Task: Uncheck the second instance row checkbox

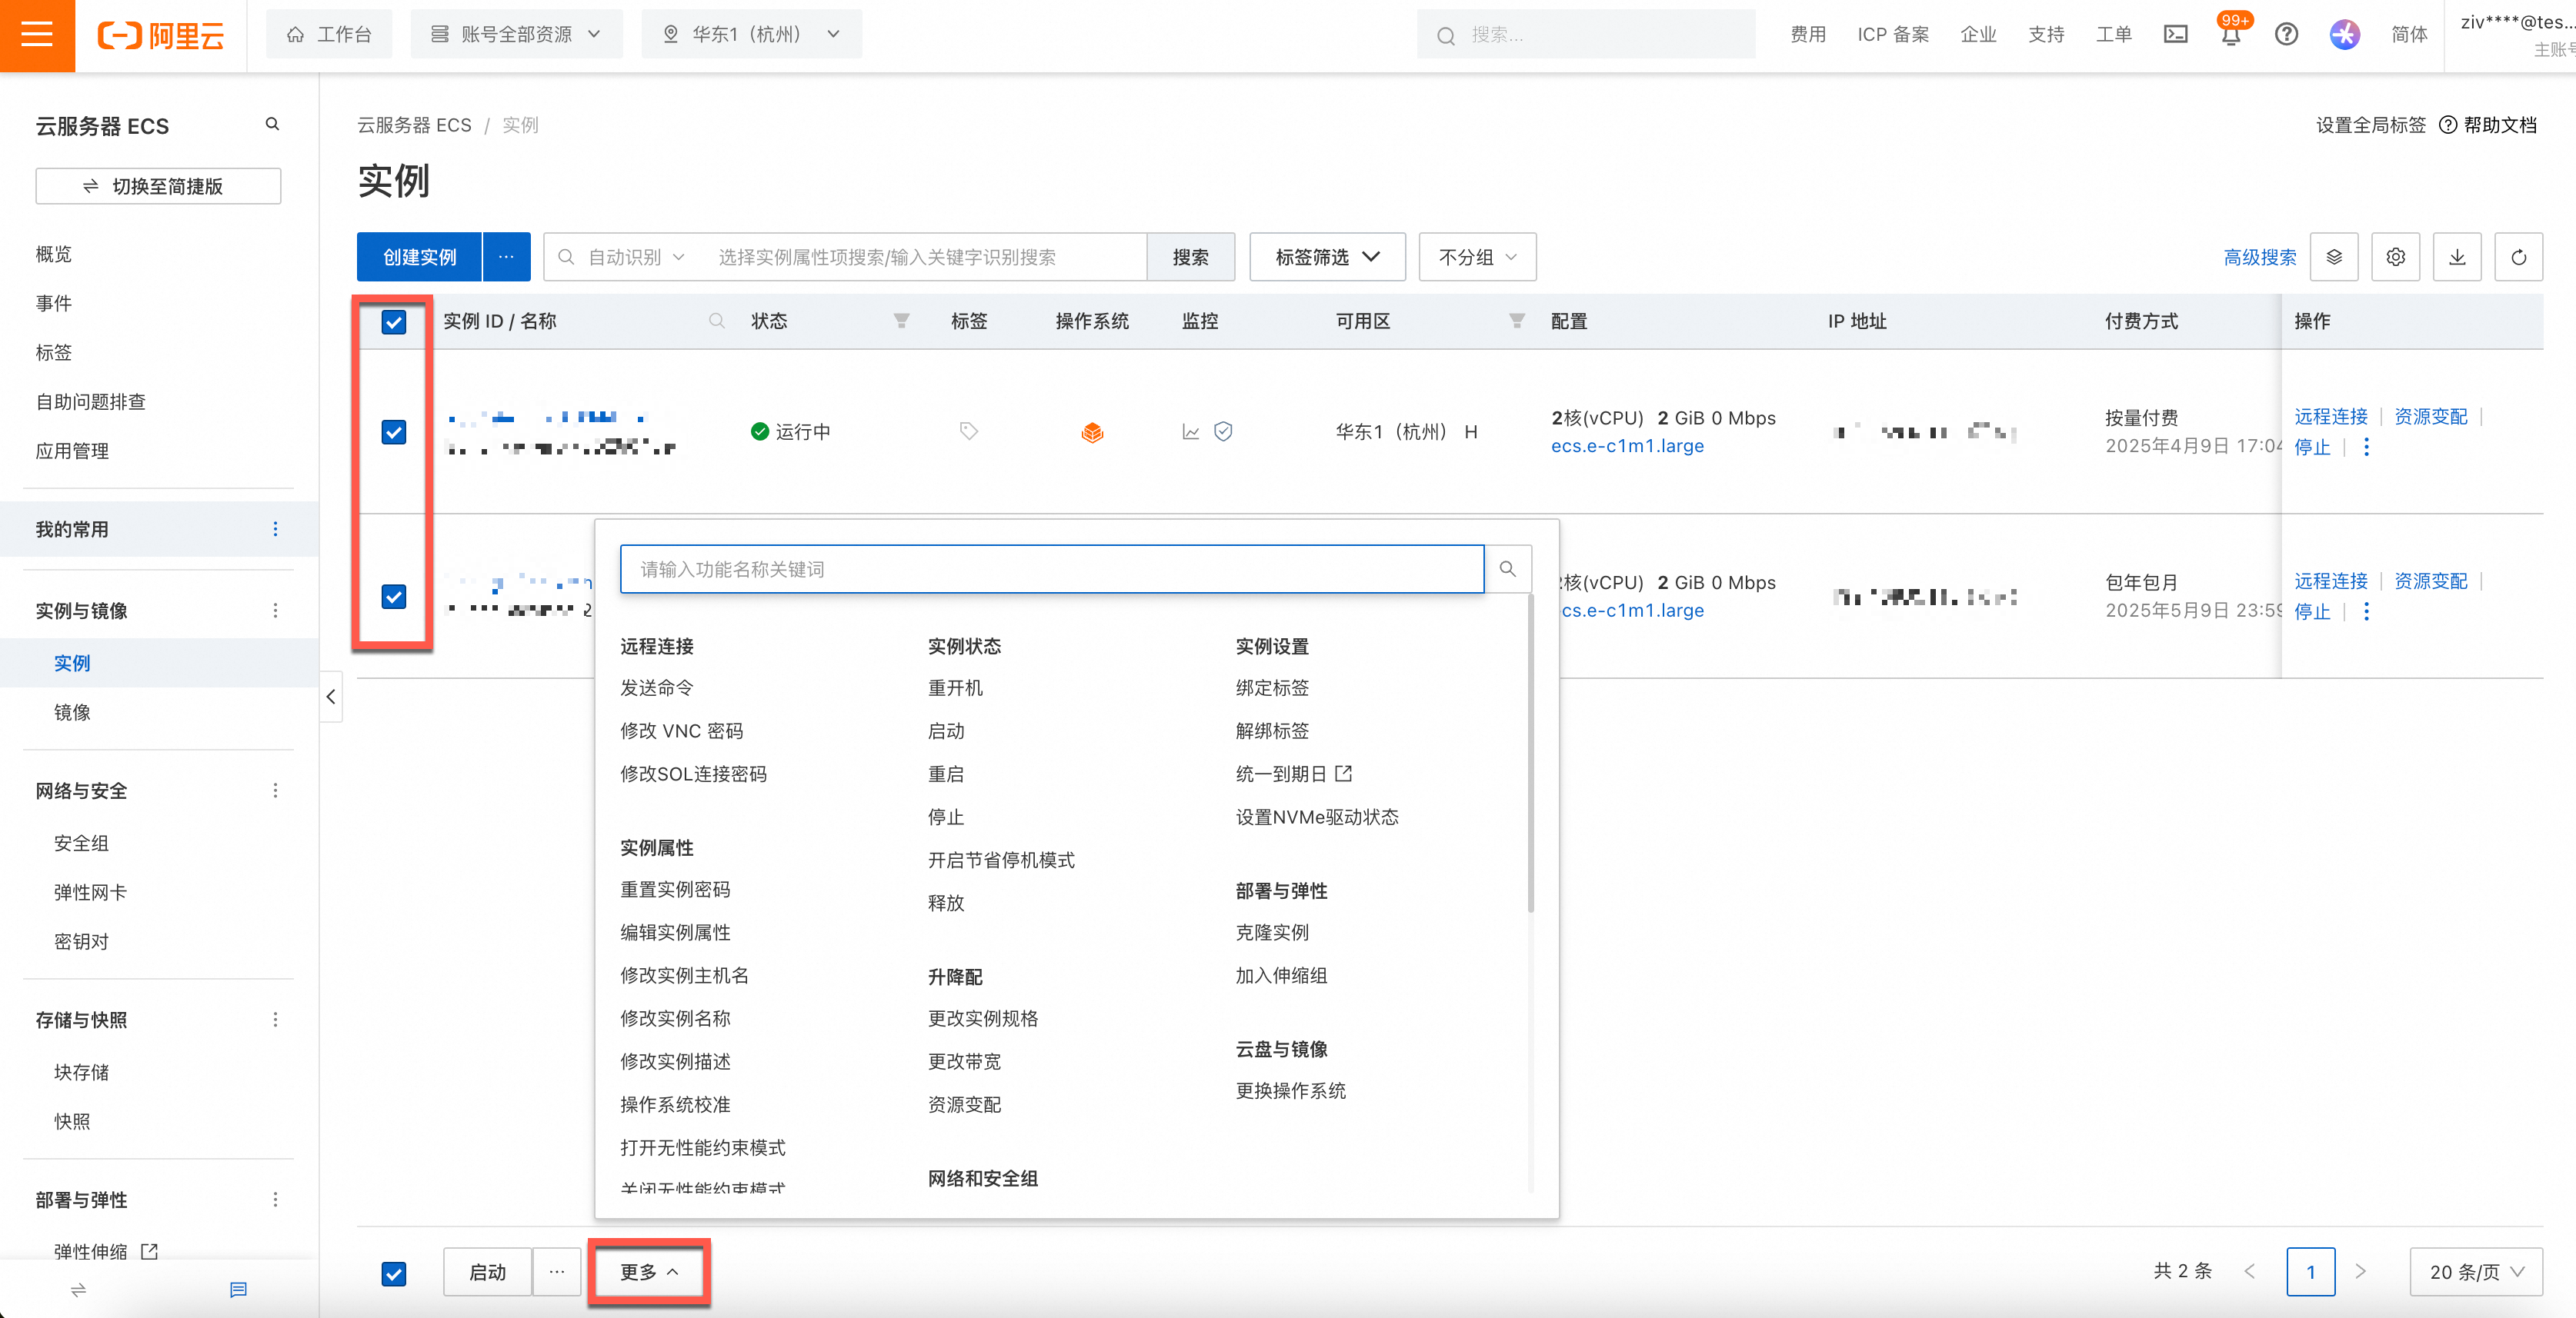Action: pos(394,597)
